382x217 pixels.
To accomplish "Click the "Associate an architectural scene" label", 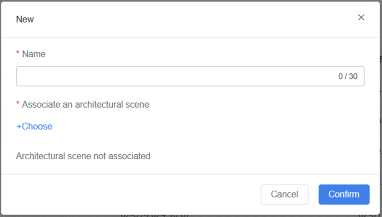I will coord(85,104).
